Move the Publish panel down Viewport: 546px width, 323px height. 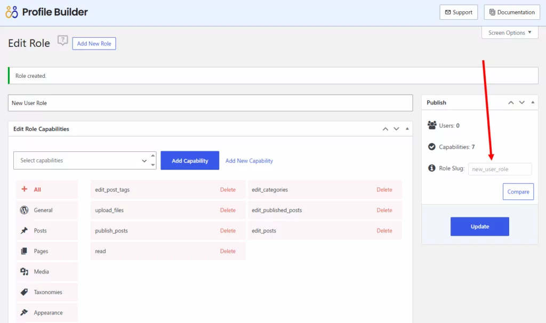point(522,102)
